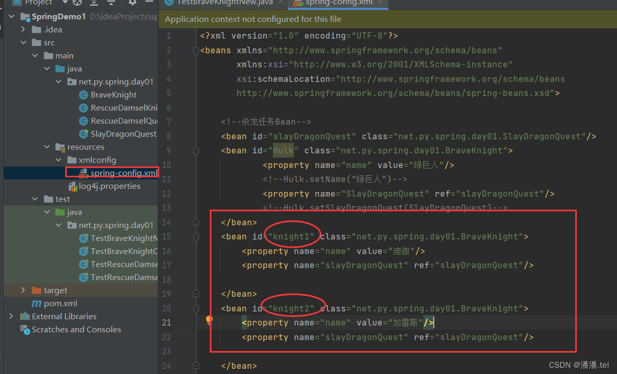Viewport: 617px width, 374px height.
Task: Collapse net.py.spring.day01 package chevron under test
Action: [58, 225]
